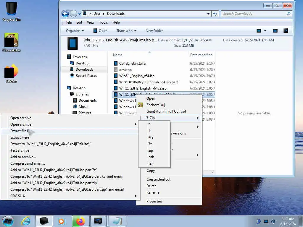Click the large PART file icon in details pane
The height and width of the screenshot is (227, 303).
73,43
